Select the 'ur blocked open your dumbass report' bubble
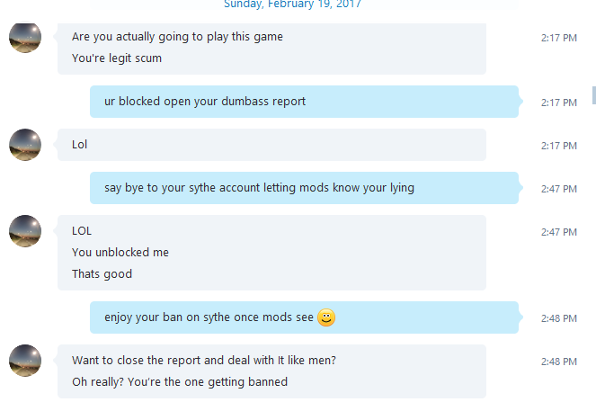Screen dimensions: 596x402 (x=304, y=102)
